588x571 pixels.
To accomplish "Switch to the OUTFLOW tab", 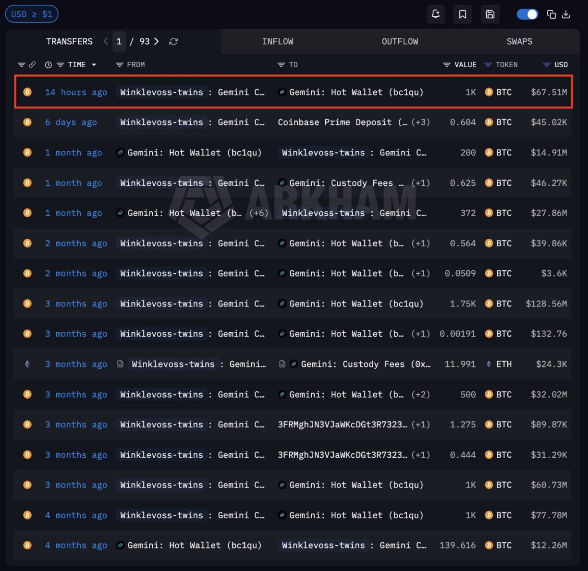I will tap(400, 42).
